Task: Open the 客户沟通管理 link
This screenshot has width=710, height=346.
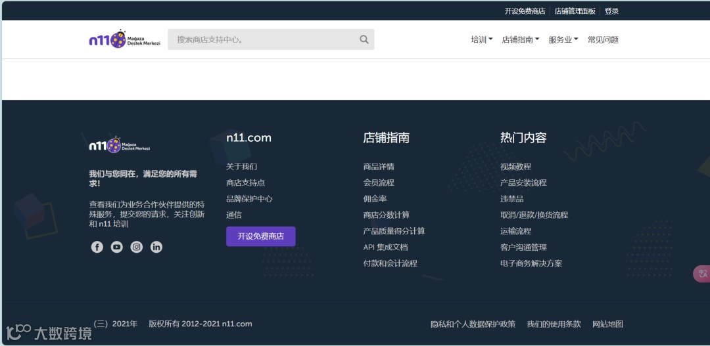Action: pos(523,248)
